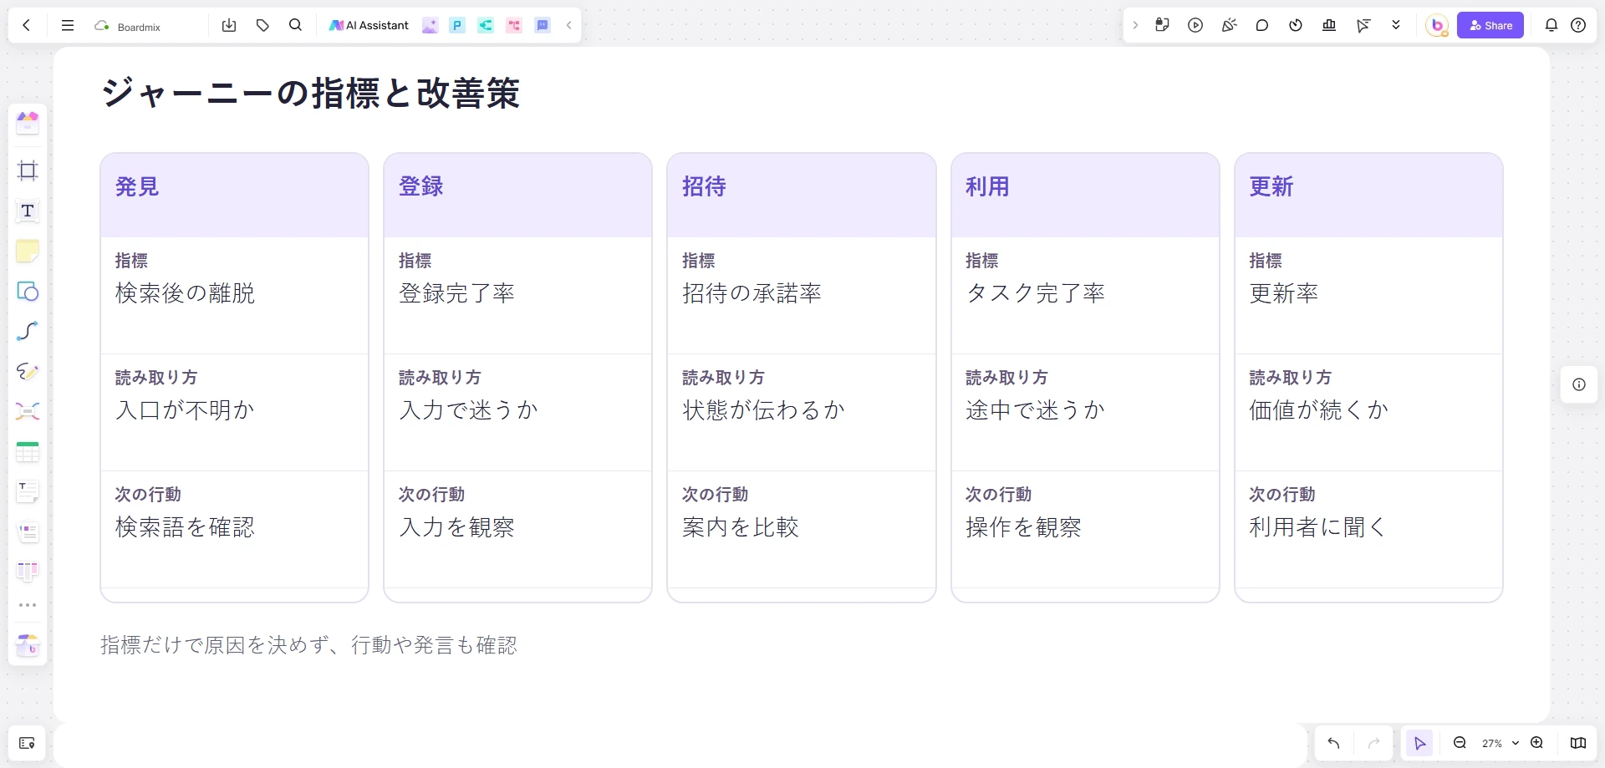Image resolution: width=1605 pixels, height=768 pixels.
Task: Select the Text tool
Action: tap(28, 211)
